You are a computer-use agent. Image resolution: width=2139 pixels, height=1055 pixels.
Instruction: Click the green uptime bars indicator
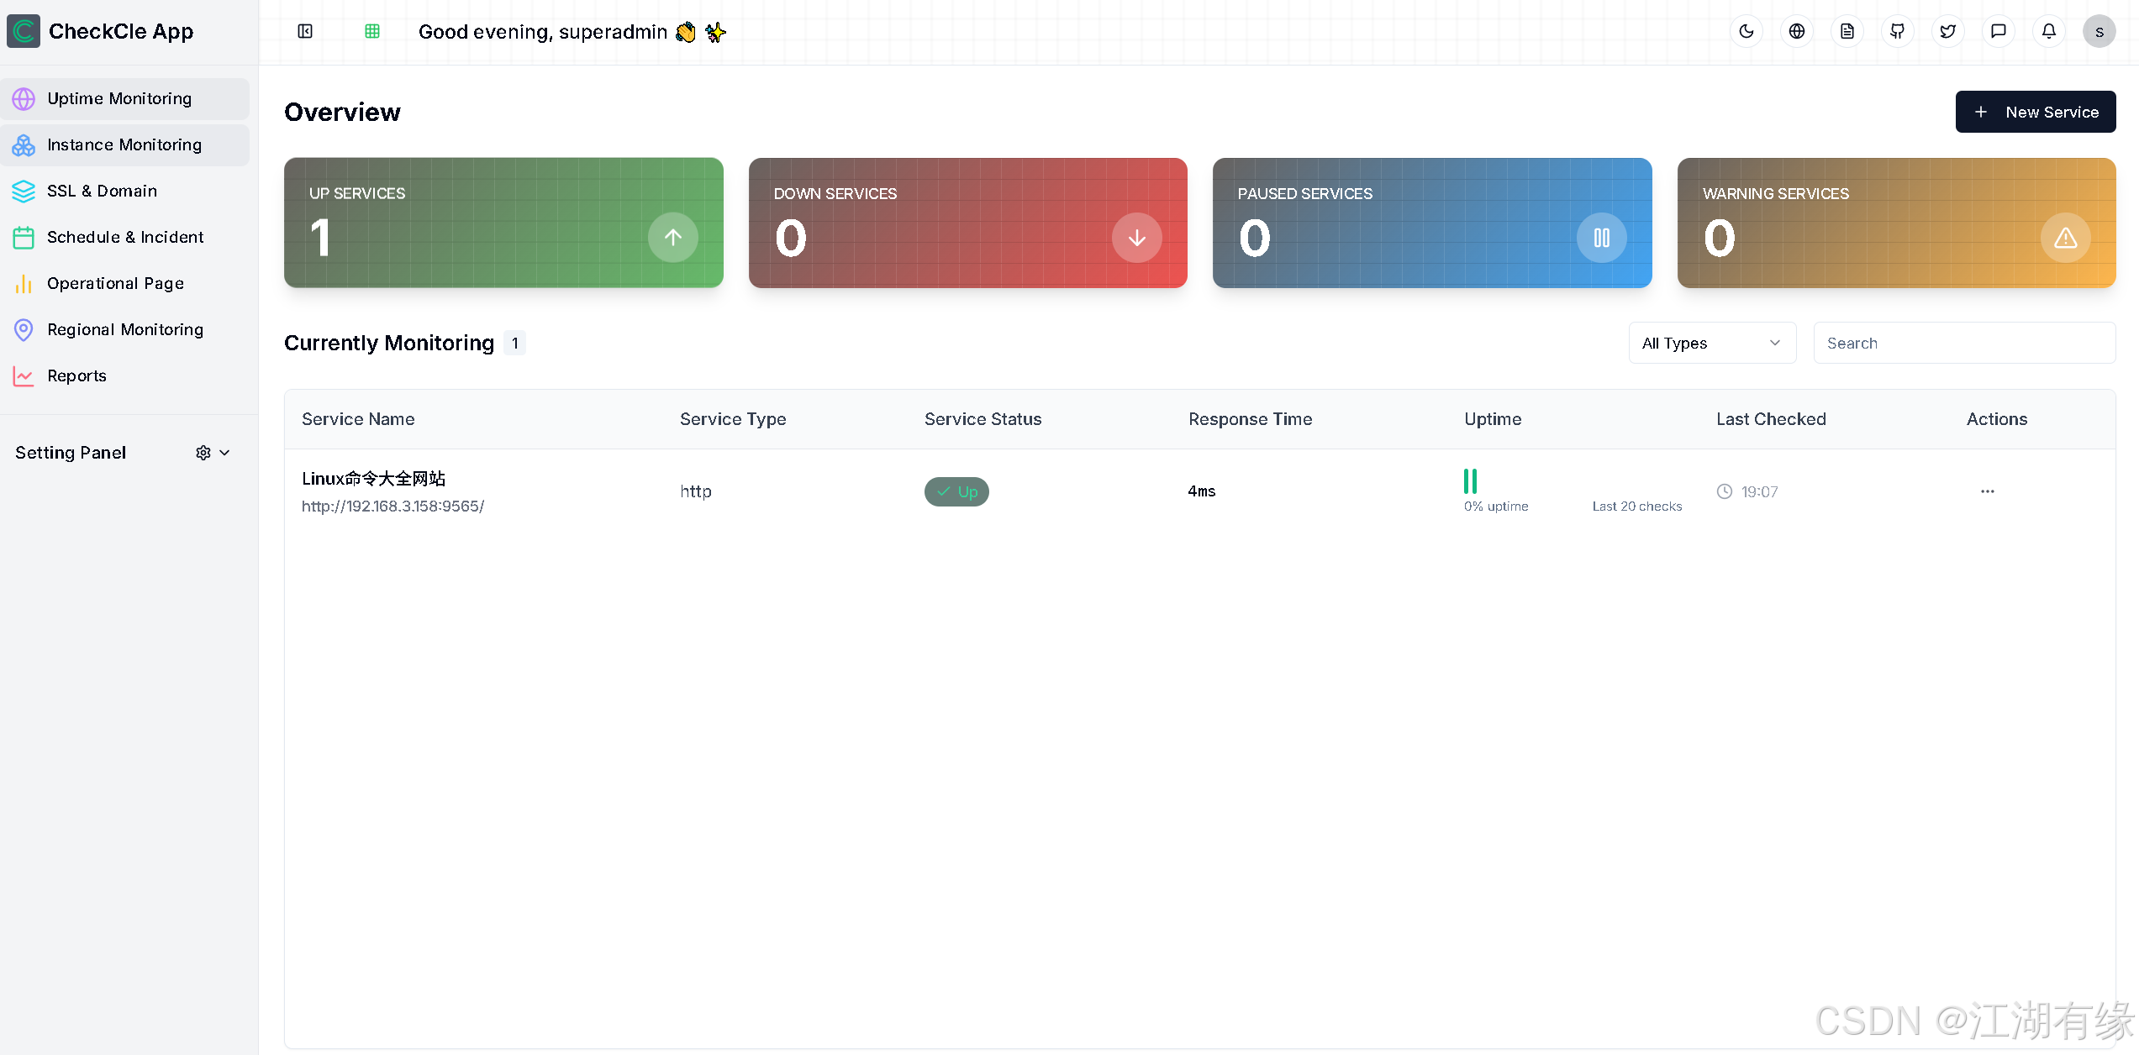click(1470, 481)
